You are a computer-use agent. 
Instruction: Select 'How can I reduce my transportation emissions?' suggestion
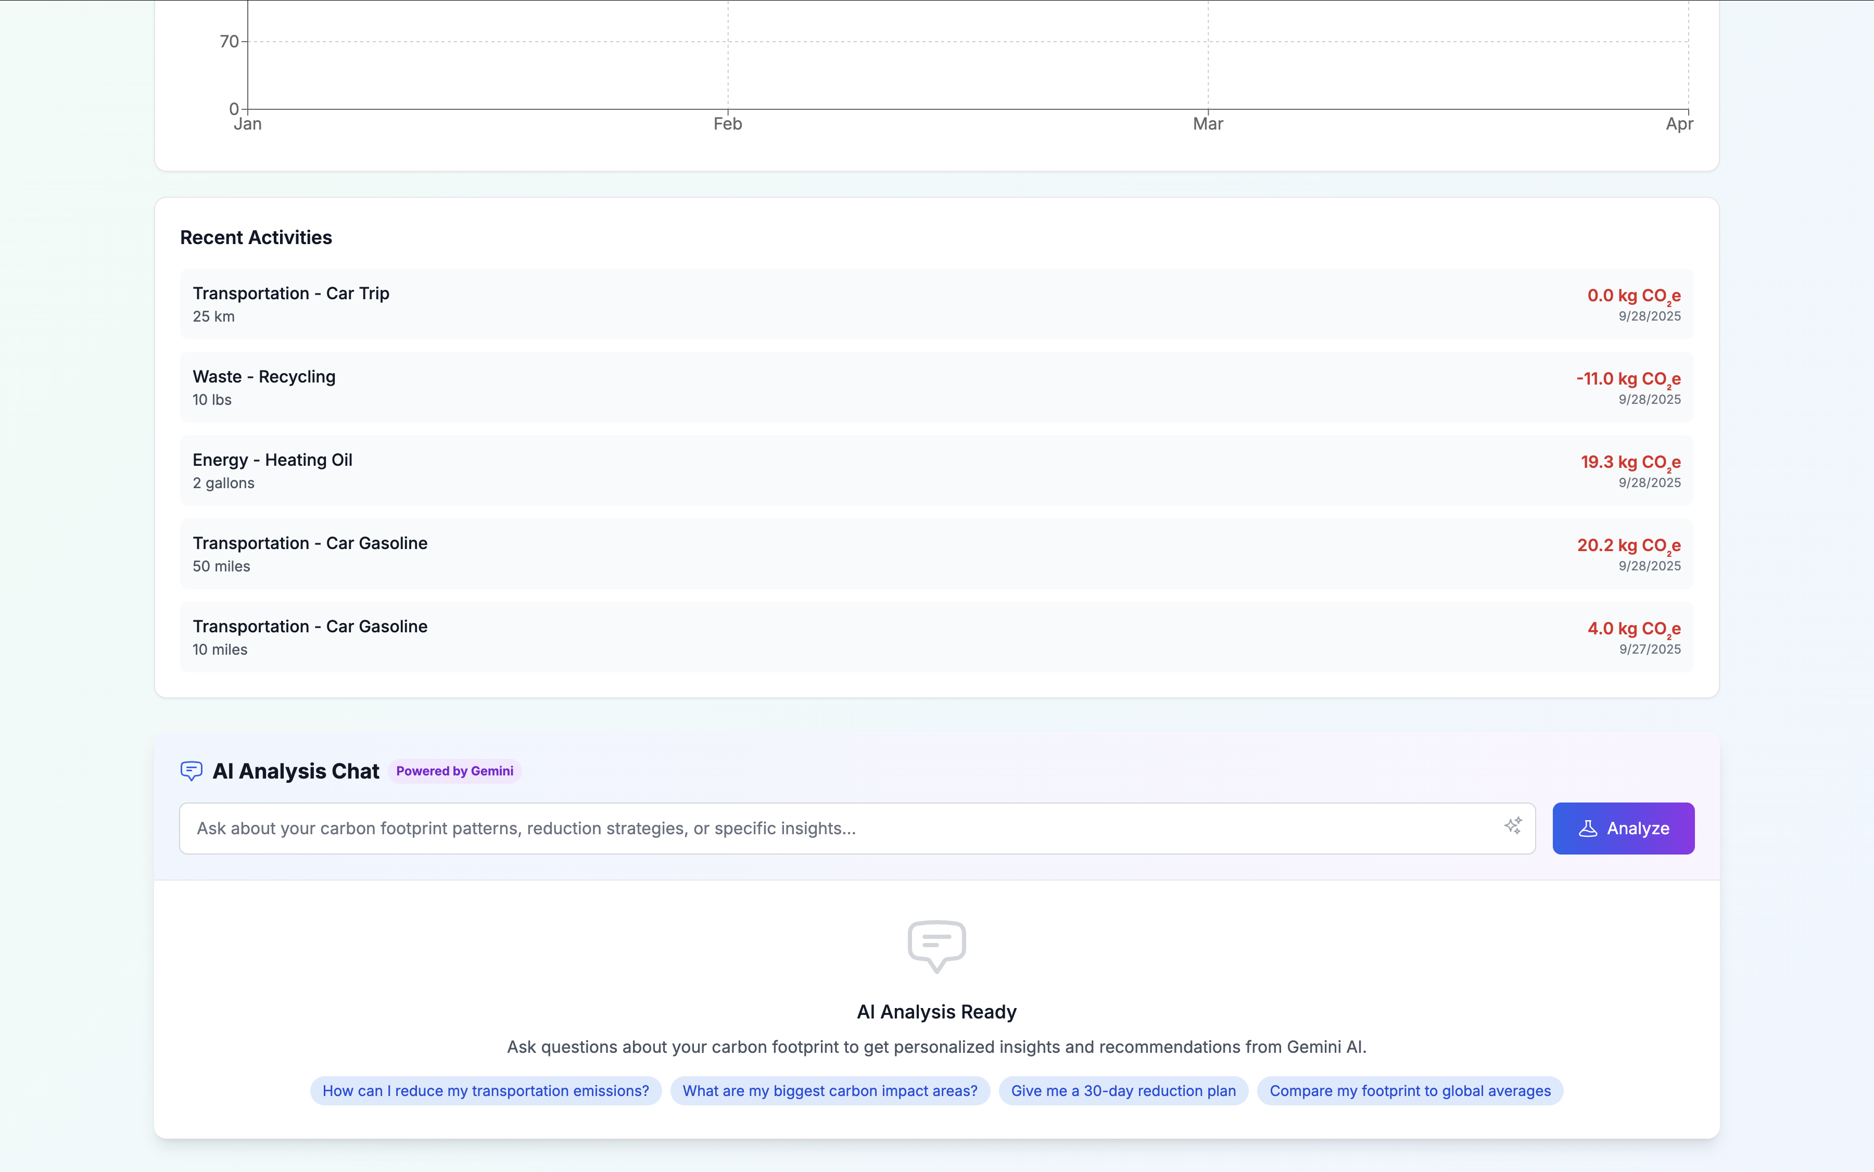[x=485, y=1091]
